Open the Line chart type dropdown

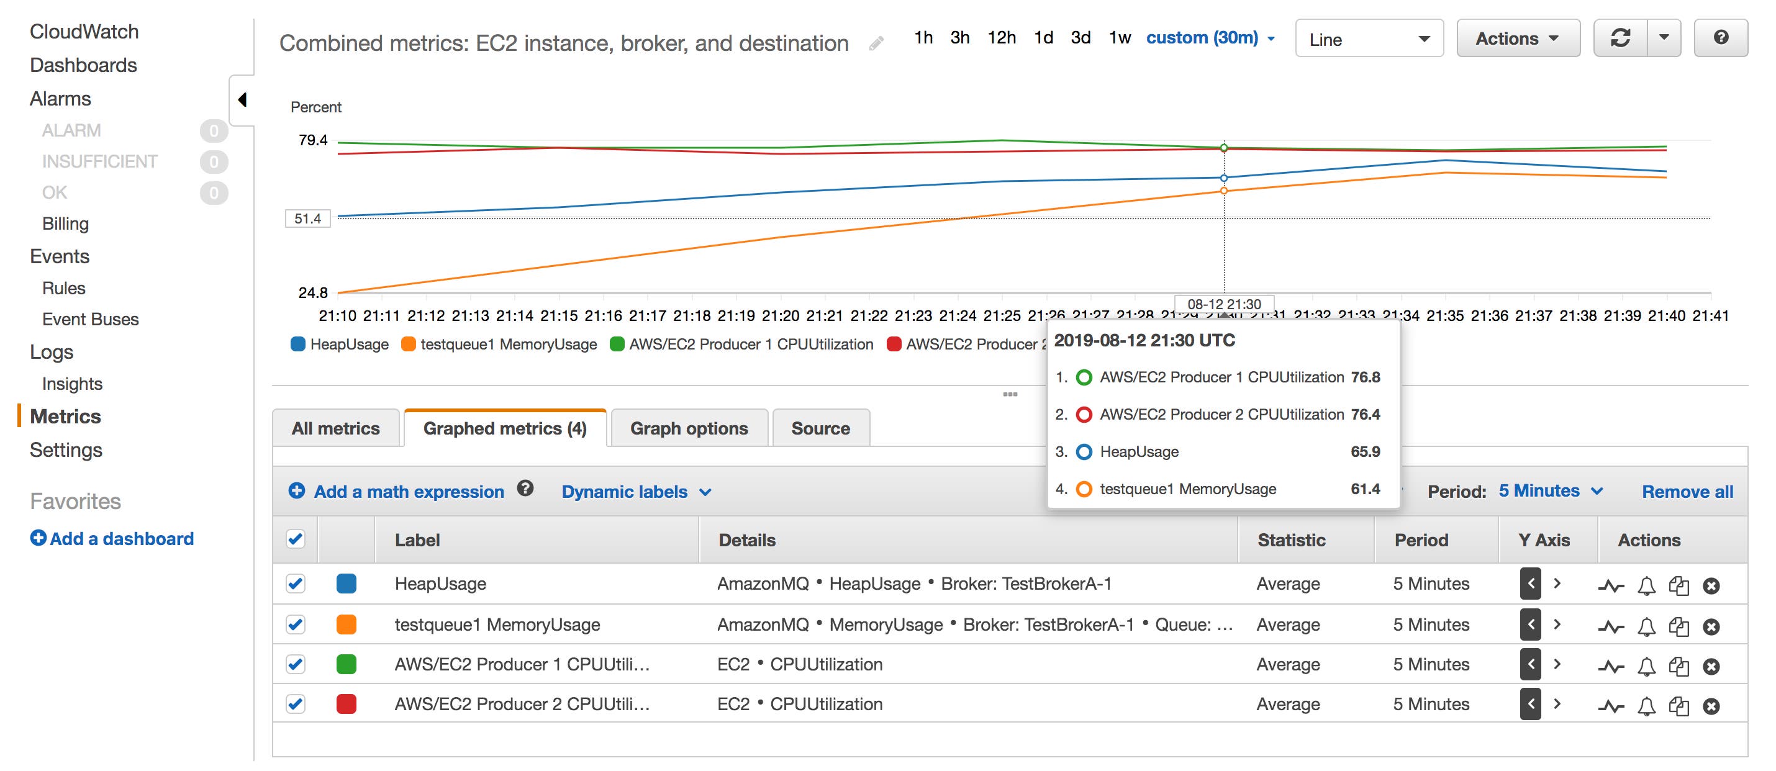(1369, 38)
